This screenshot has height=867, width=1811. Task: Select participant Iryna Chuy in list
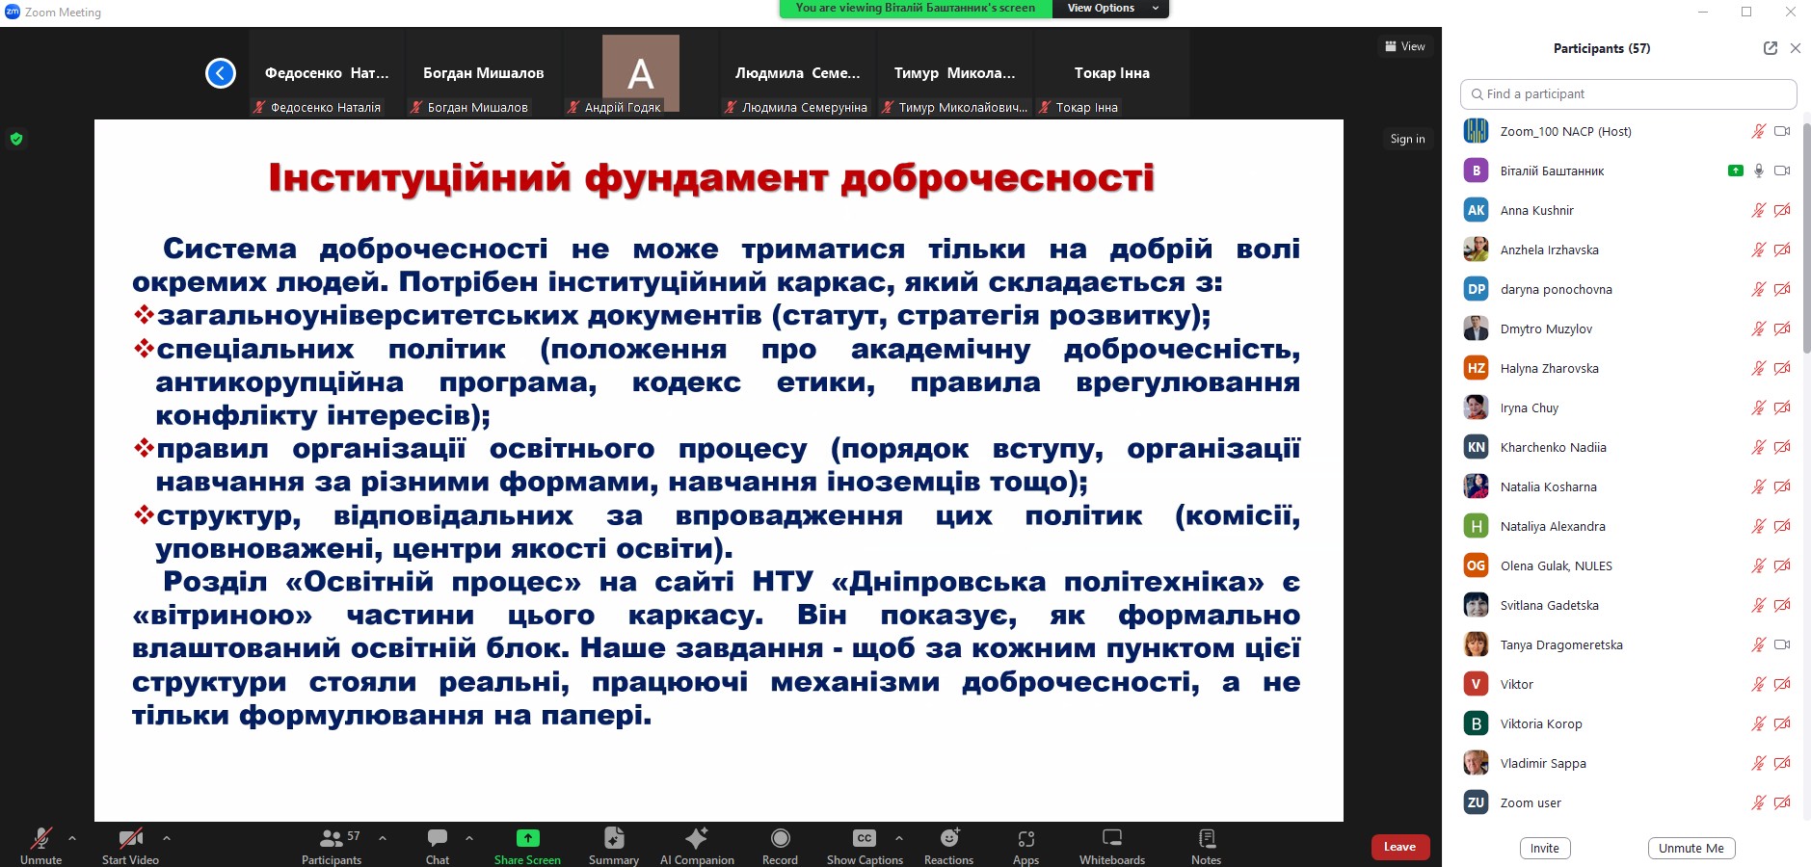tap(1629, 407)
